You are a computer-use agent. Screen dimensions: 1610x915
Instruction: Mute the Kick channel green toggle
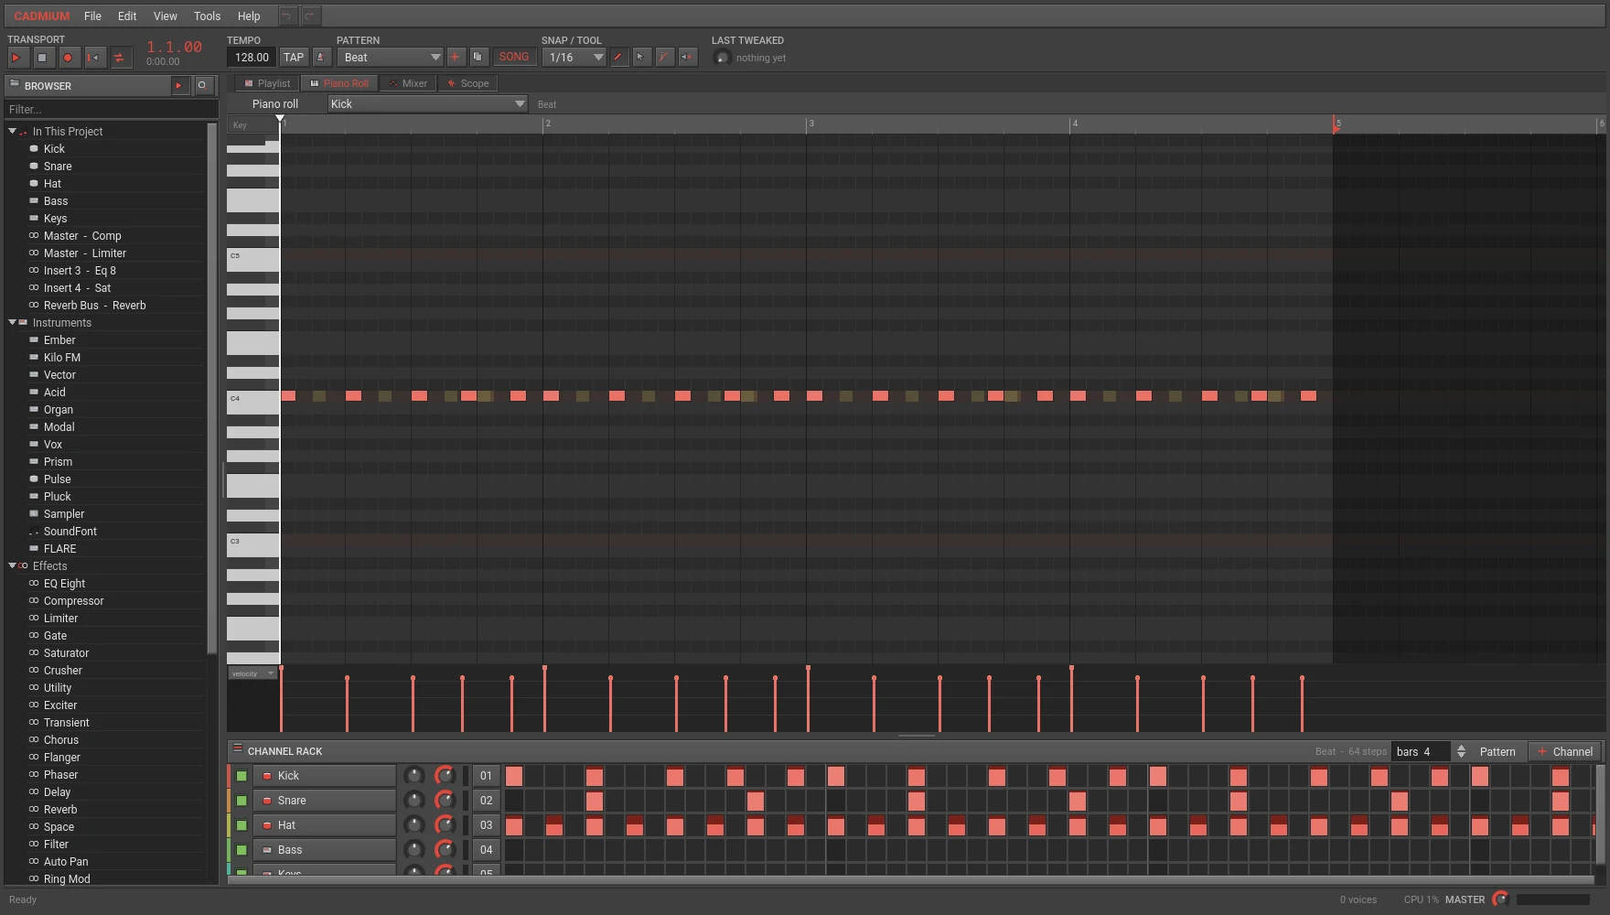pyautogui.click(x=241, y=776)
